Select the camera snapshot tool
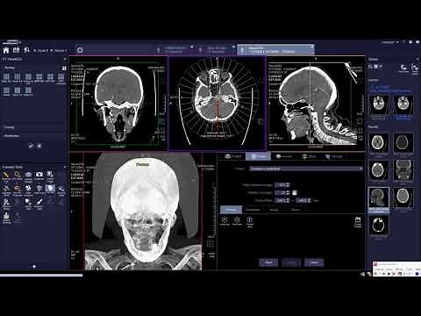This screenshot has width=421, height=316. click(x=39, y=176)
